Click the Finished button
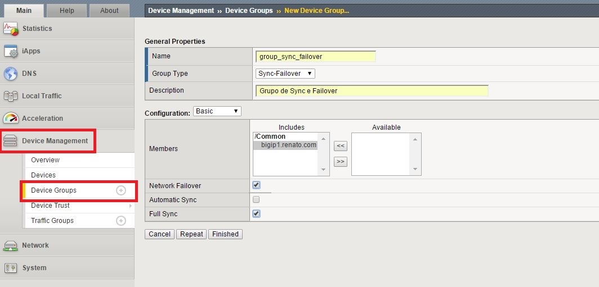 click(225, 234)
